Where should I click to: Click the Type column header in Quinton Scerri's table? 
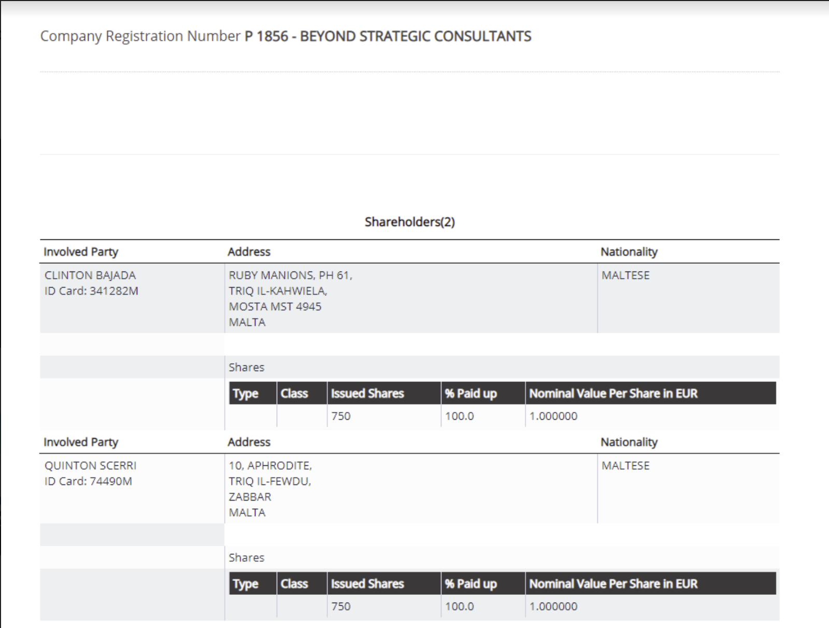click(x=246, y=583)
